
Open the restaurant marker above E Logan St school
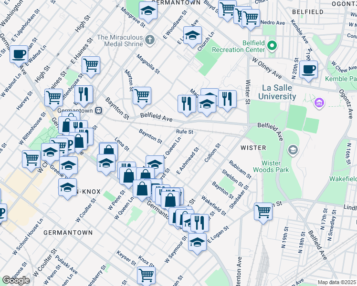199,225
